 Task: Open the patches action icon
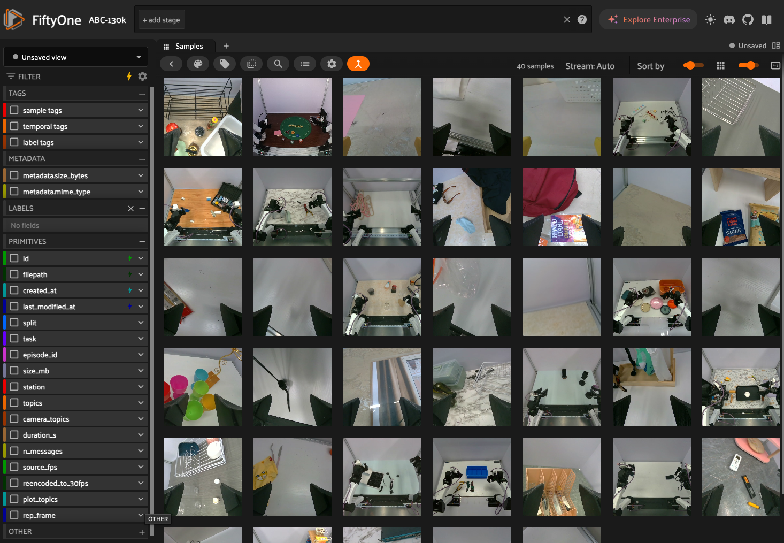[251, 64]
